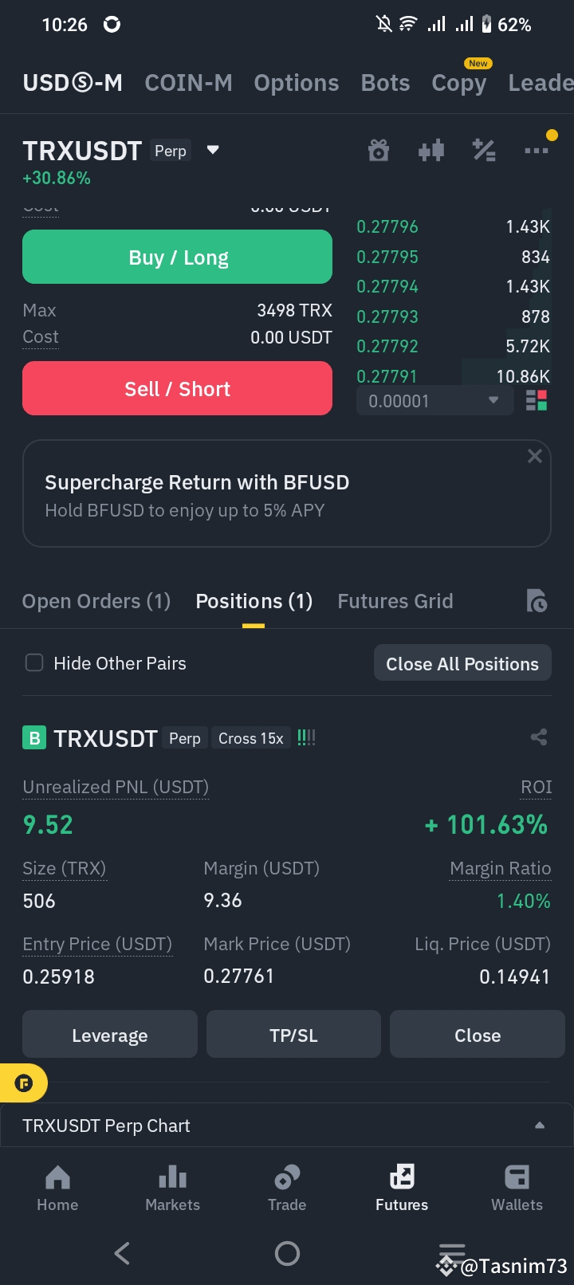Go to Wallets in bottom navigation
574x1285 pixels.
point(517,1188)
